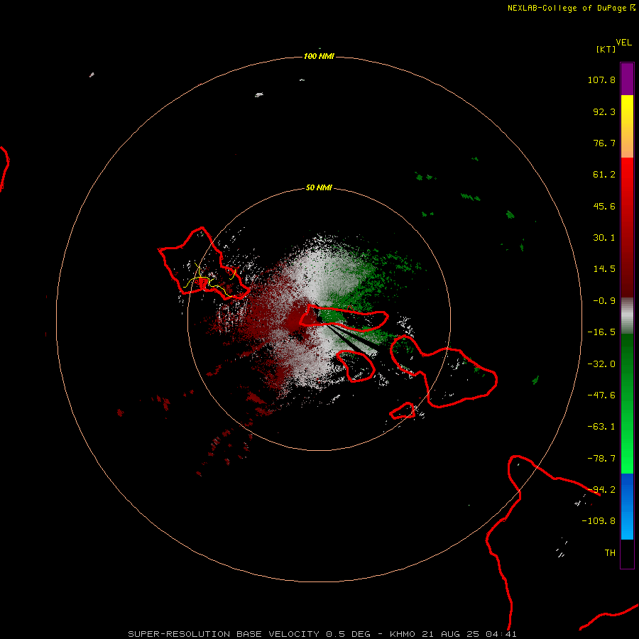Click the -16.5 velocity scale value
This screenshot has height=639, width=639.
point(601,332)
